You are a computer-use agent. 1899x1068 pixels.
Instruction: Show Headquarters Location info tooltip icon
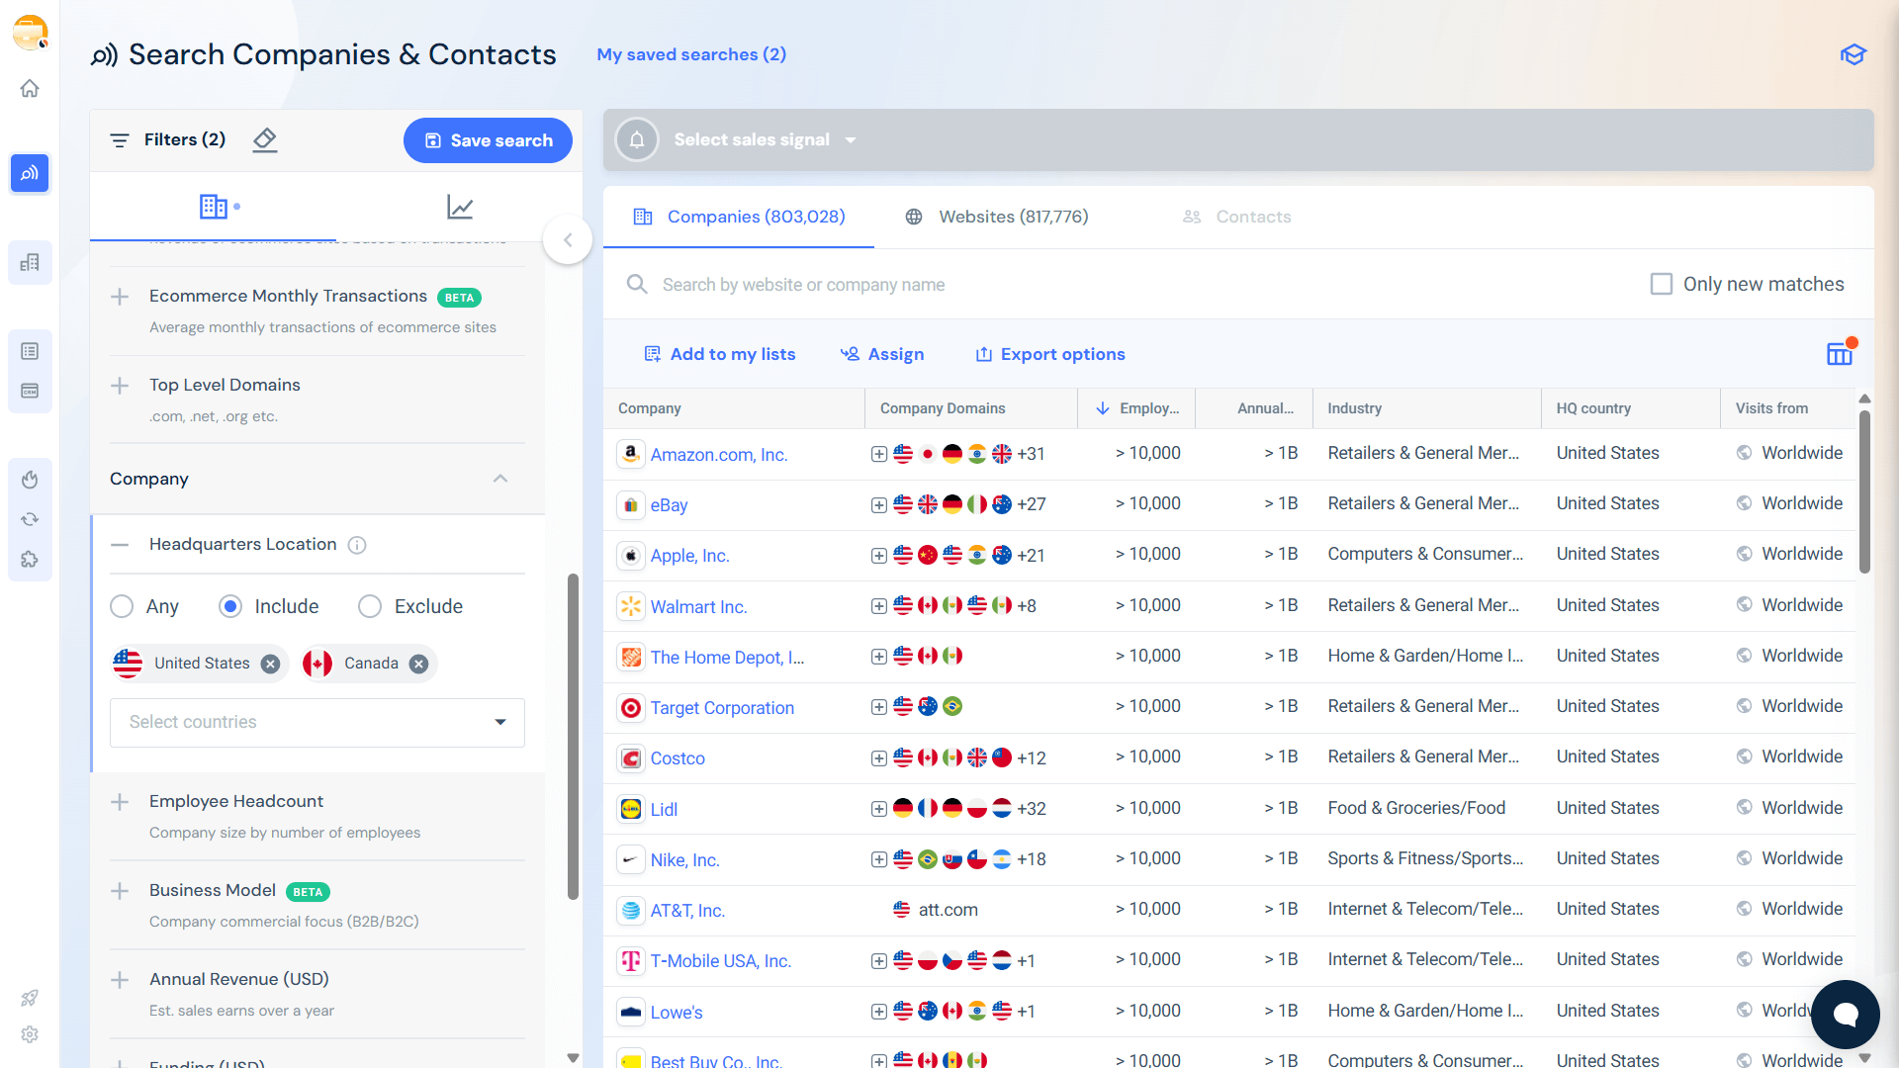[x=358, y=545]
